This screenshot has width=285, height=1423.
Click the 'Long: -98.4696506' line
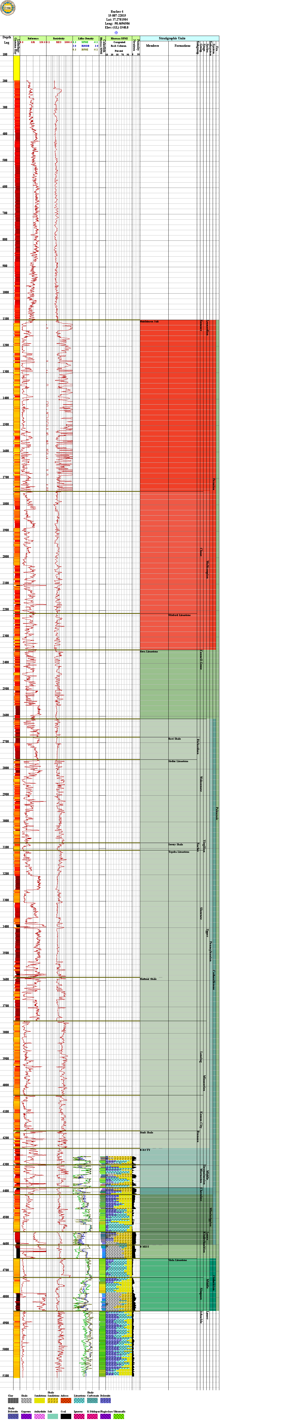coord(117,23)
